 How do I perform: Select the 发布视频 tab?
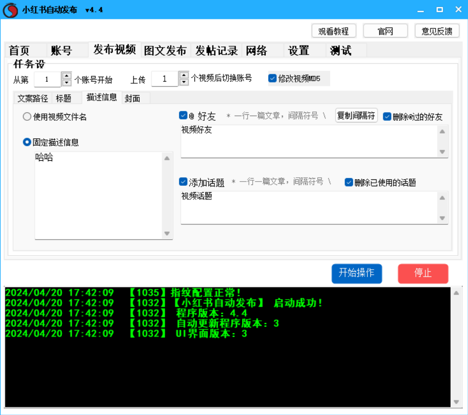tap(115, 49)
